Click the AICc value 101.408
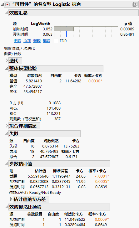The width and height of the screenshot is (139, 228). (53, 108)
